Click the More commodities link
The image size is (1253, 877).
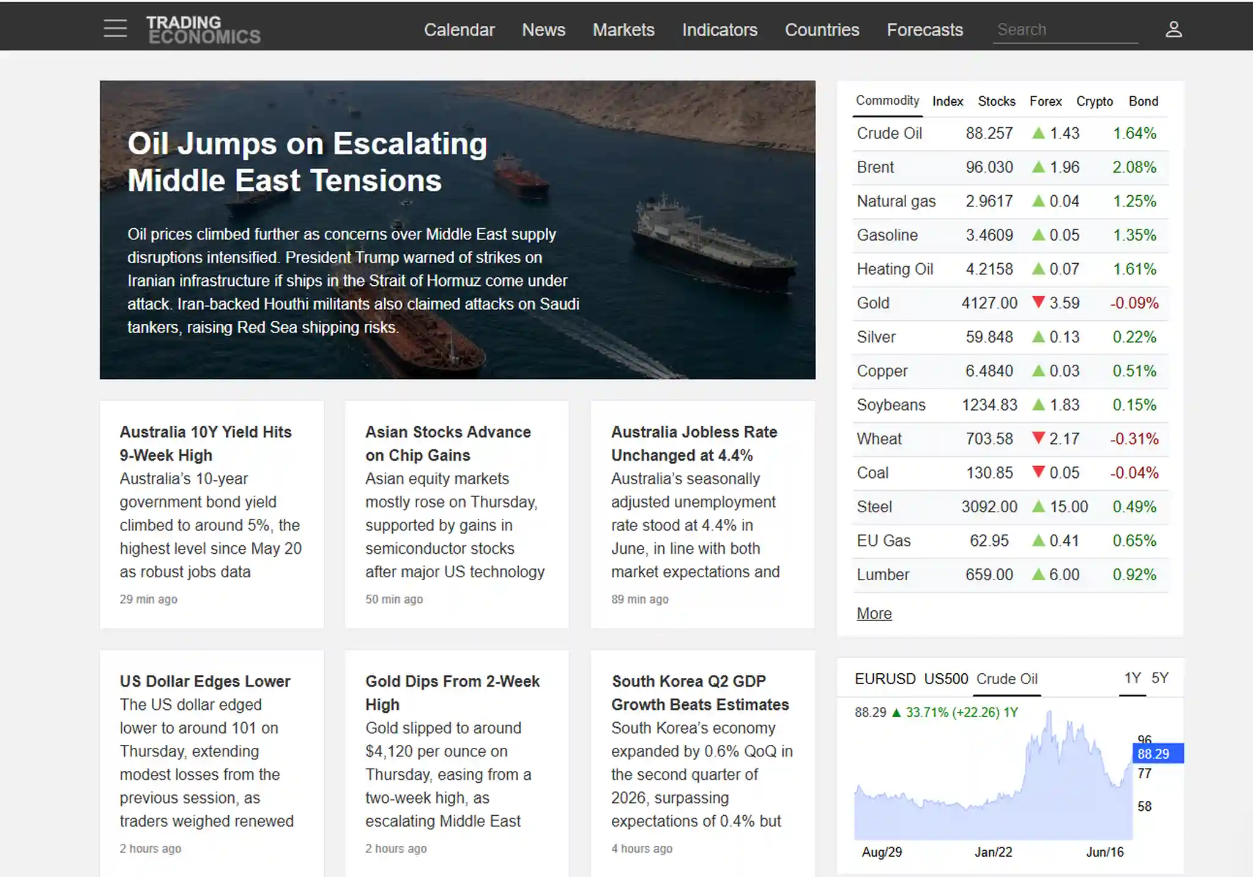point(874,613)
